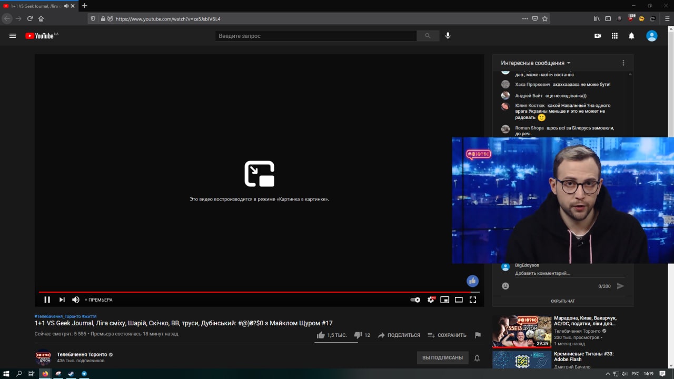Open YouTube notifications bell in header
Screen dimensions: 674x379
click(x=631, y=36)
